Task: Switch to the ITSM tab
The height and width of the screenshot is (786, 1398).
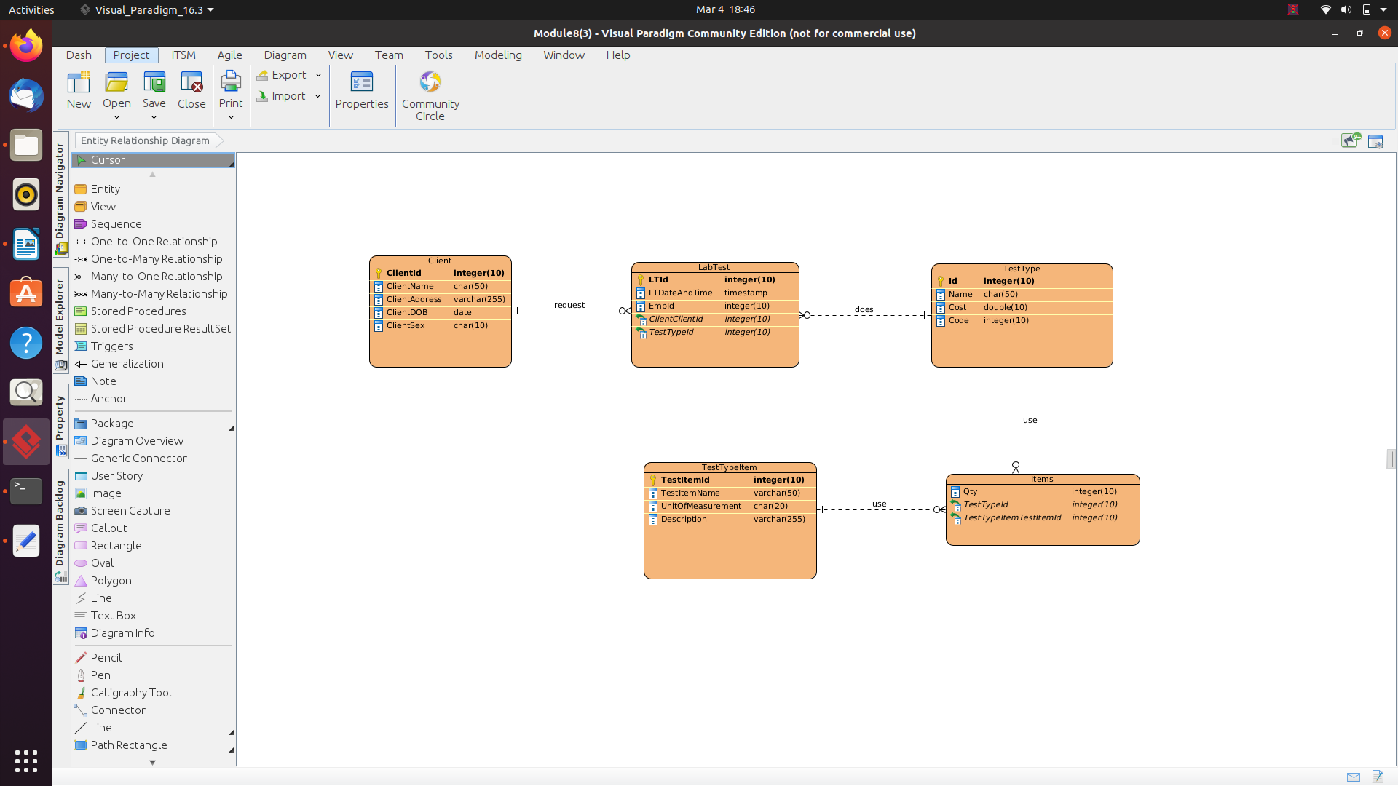Action: pyautogui.click(x=183, y=55)
